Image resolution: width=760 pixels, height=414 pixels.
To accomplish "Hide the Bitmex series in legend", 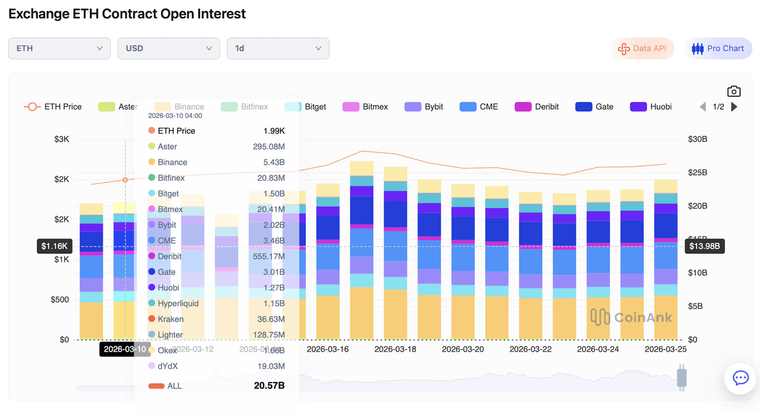I will pos(365,107).
